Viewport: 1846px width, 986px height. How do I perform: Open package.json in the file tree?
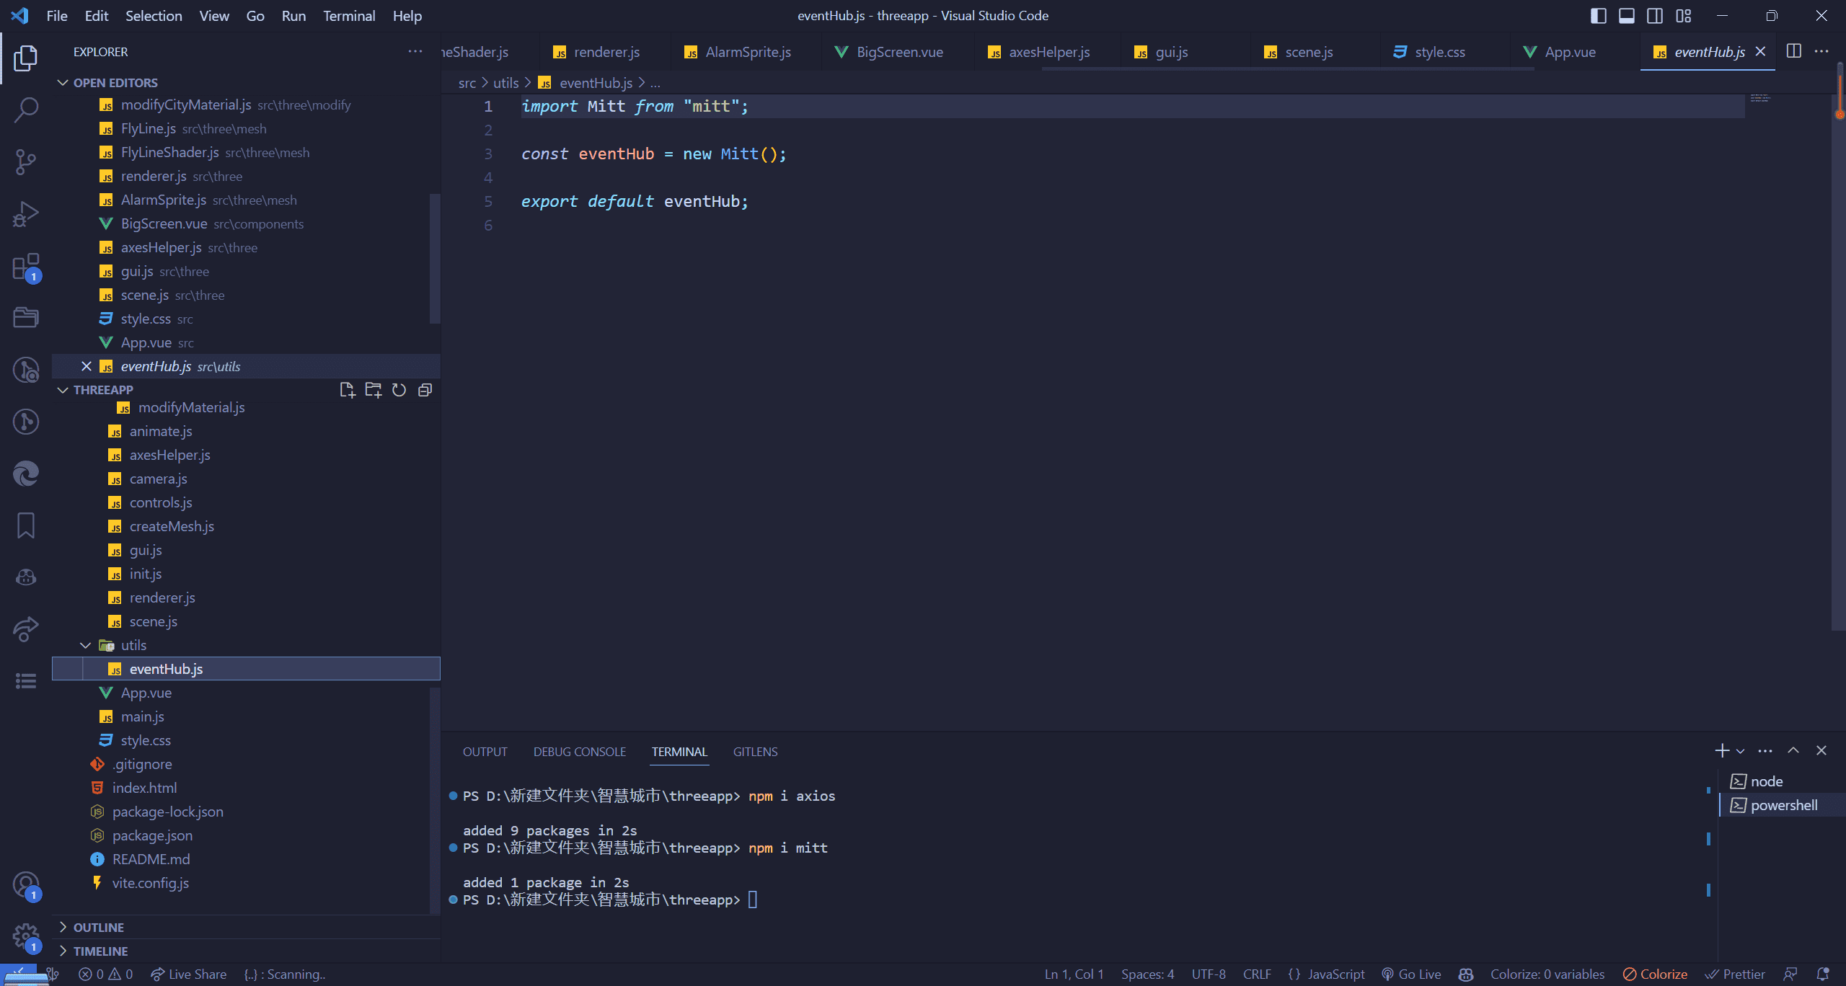(x=152, y=835)
